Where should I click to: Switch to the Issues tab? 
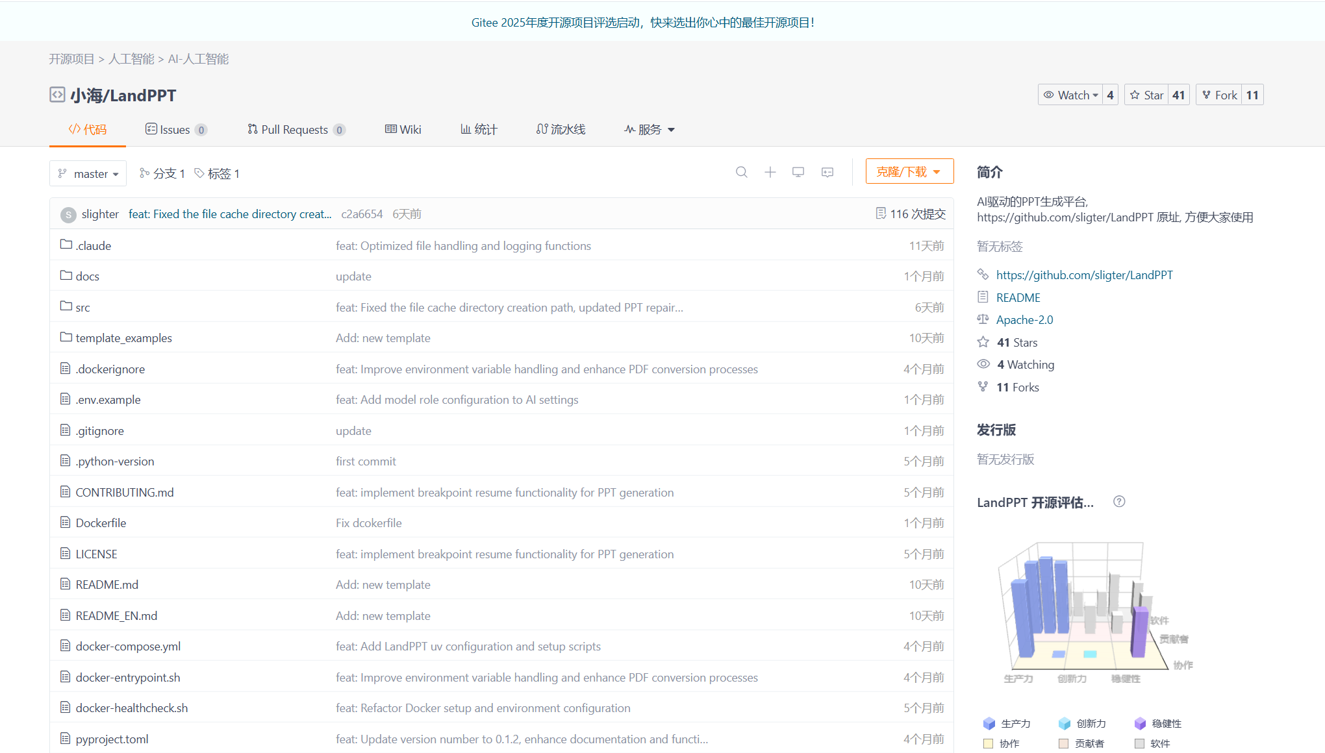(175, 129)
